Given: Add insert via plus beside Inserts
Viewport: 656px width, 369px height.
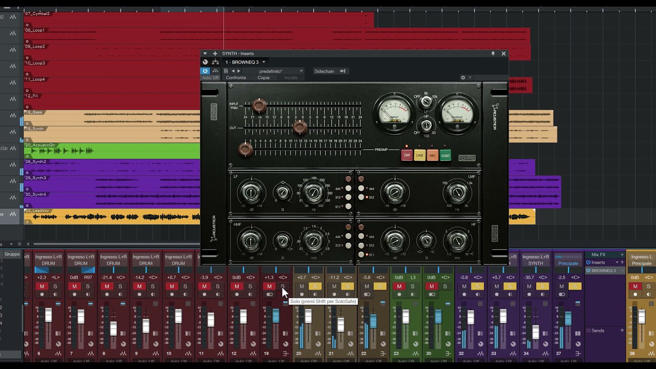Looking at the screenshot, I should (x=622, y=262).
